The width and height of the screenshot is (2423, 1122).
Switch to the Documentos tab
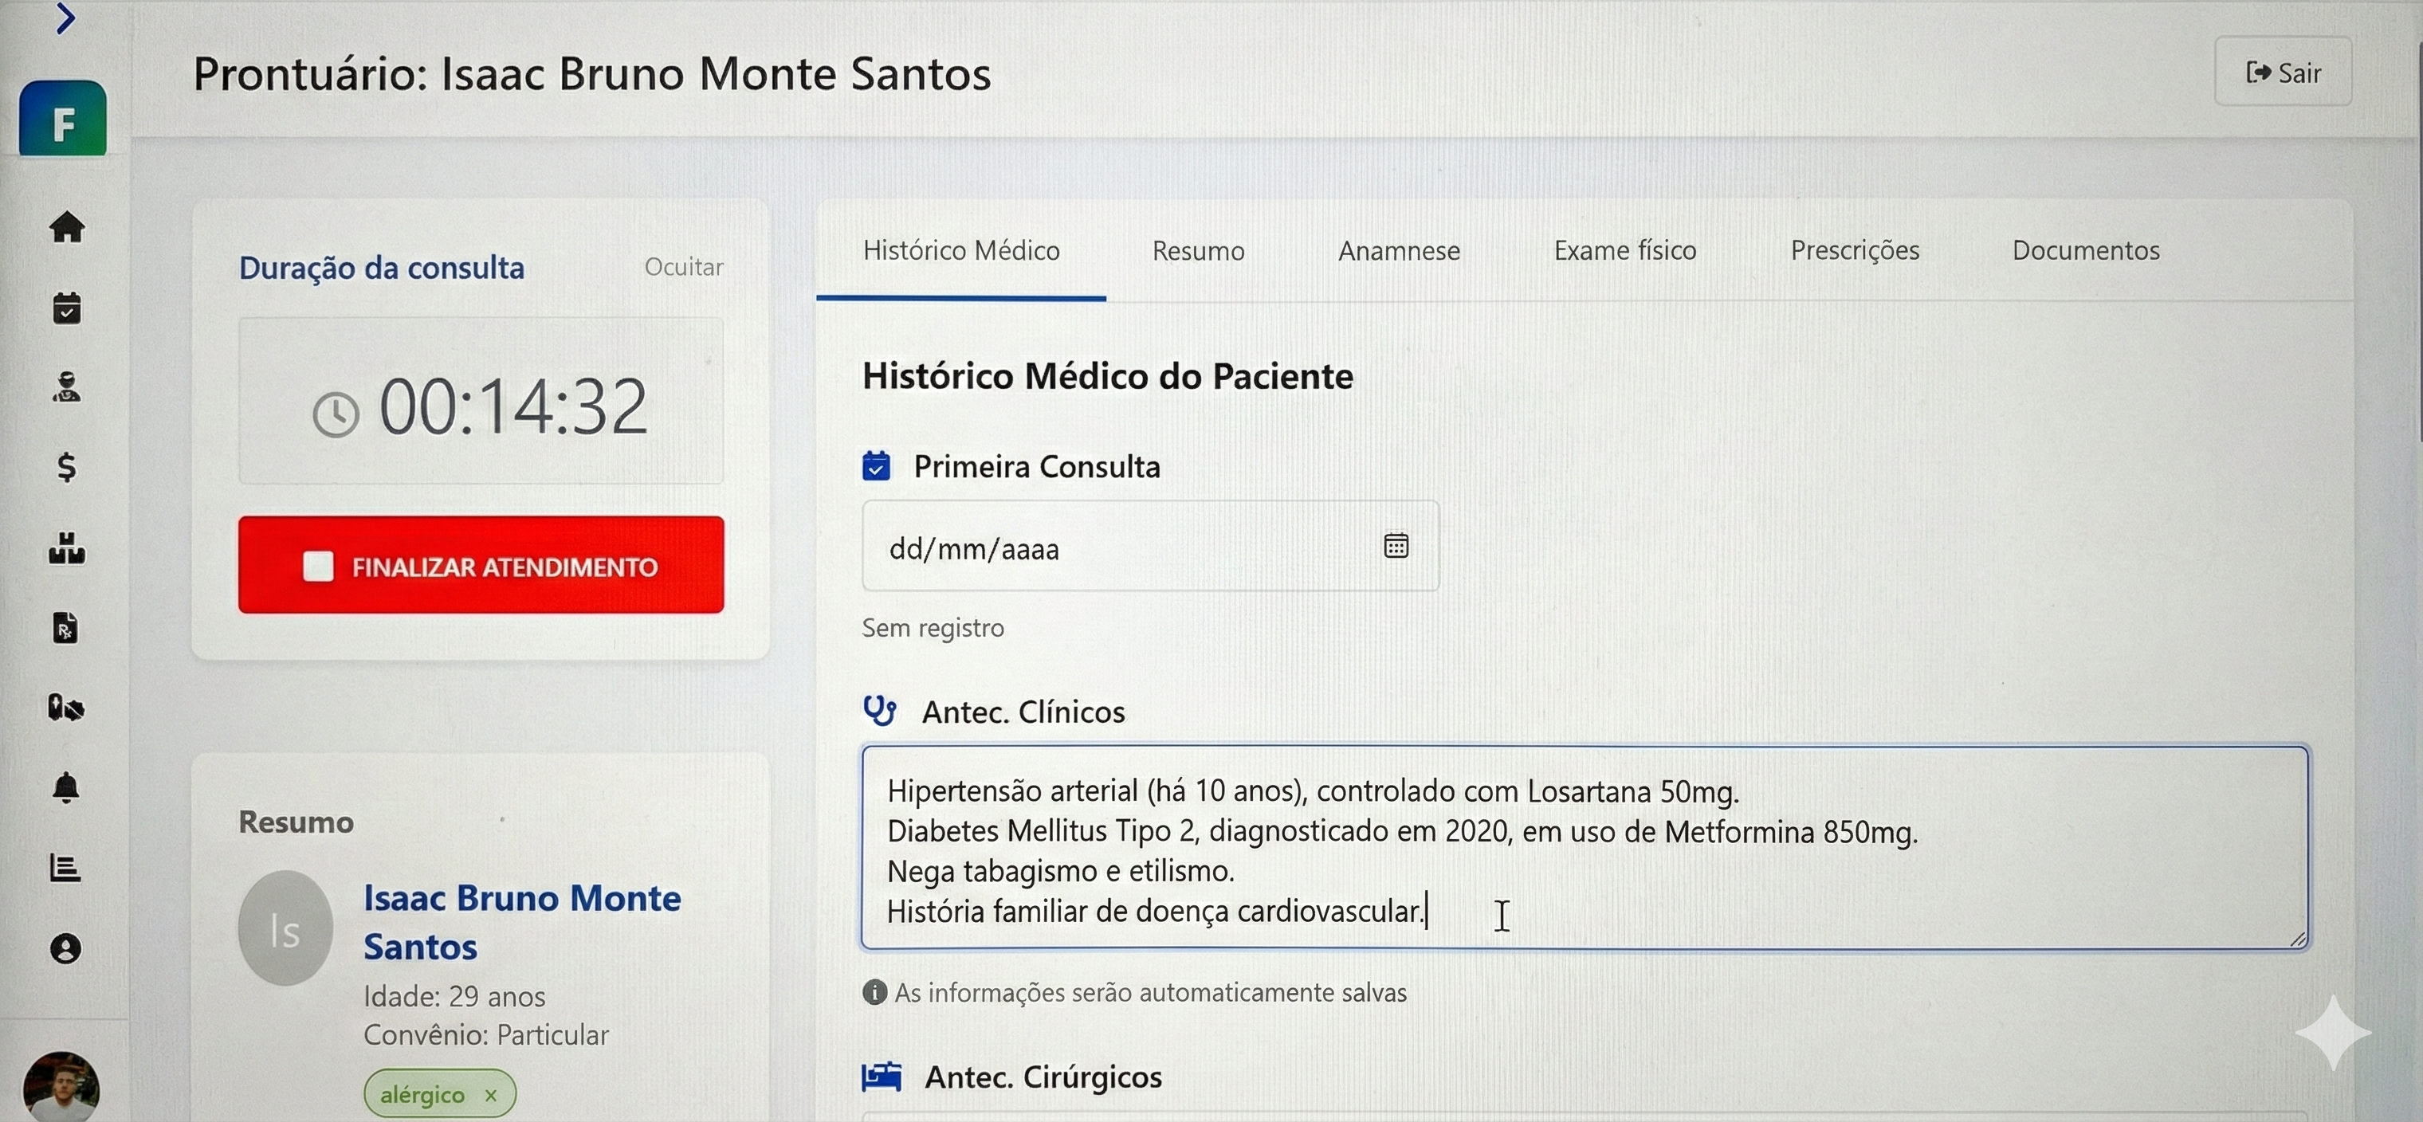[2085, 250]
